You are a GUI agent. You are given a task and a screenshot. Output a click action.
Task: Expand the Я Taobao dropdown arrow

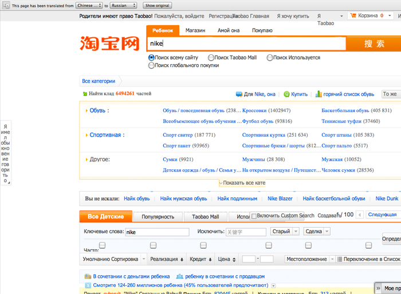(341, 16)
